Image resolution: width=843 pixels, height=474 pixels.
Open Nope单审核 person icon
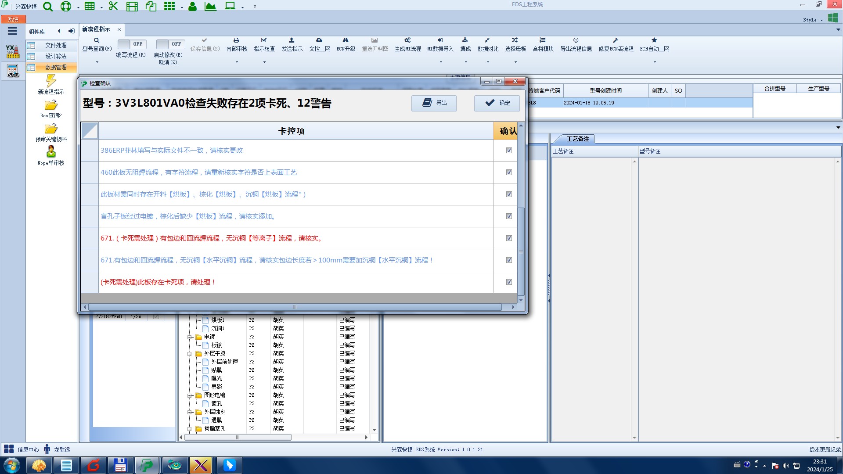(51, 156)
